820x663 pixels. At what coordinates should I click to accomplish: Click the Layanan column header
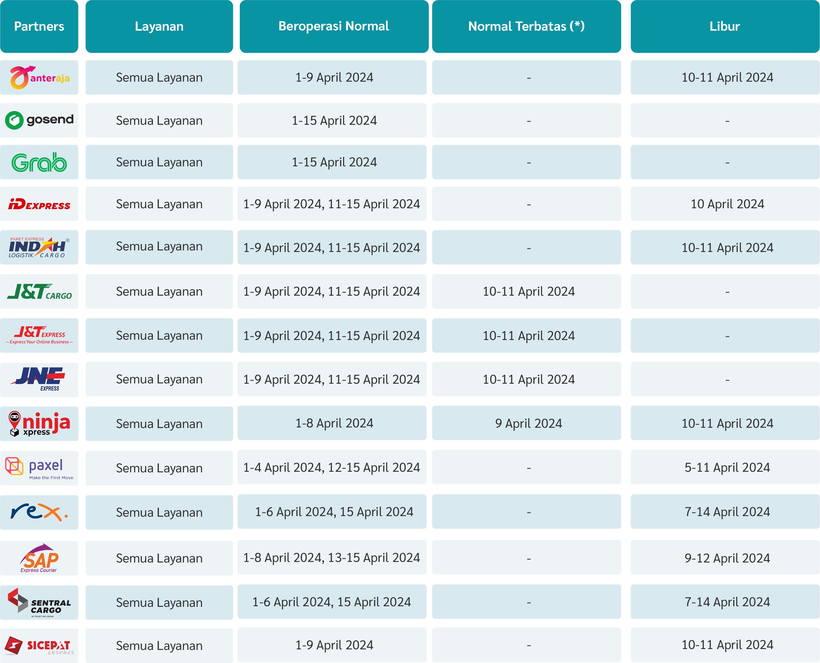coord(159,26)
